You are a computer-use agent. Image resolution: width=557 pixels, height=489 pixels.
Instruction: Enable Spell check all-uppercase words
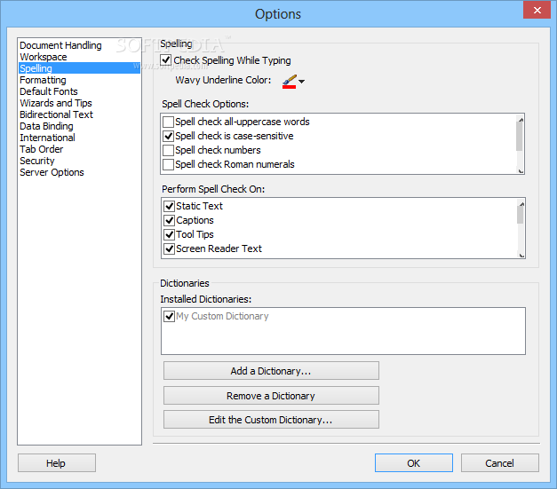[168, 122]
